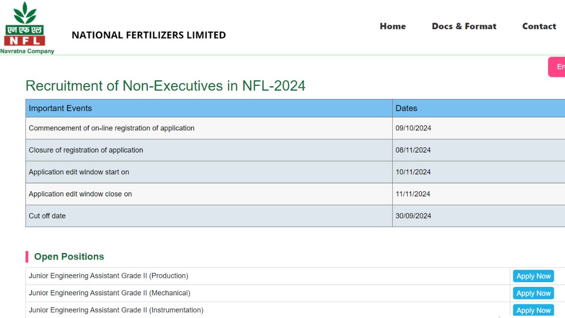Click the Dates column header
This screenshot has width=565, height=318.
pos(406,108)
